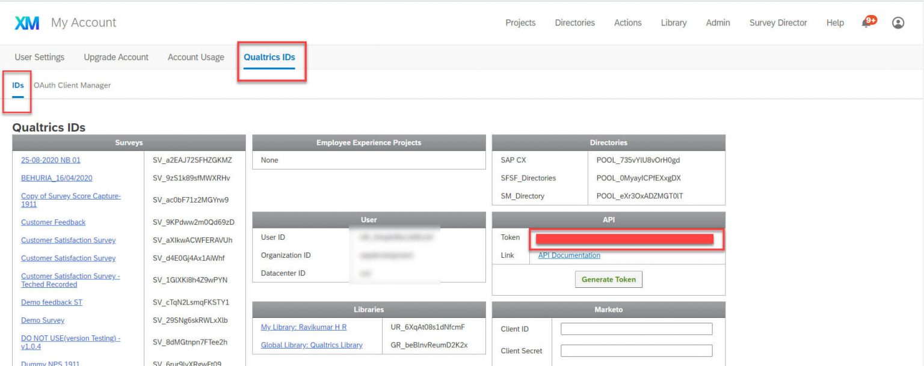Open the API Documentation link
The width and height of the screenshot is (924, 366).
click(568, 255)
